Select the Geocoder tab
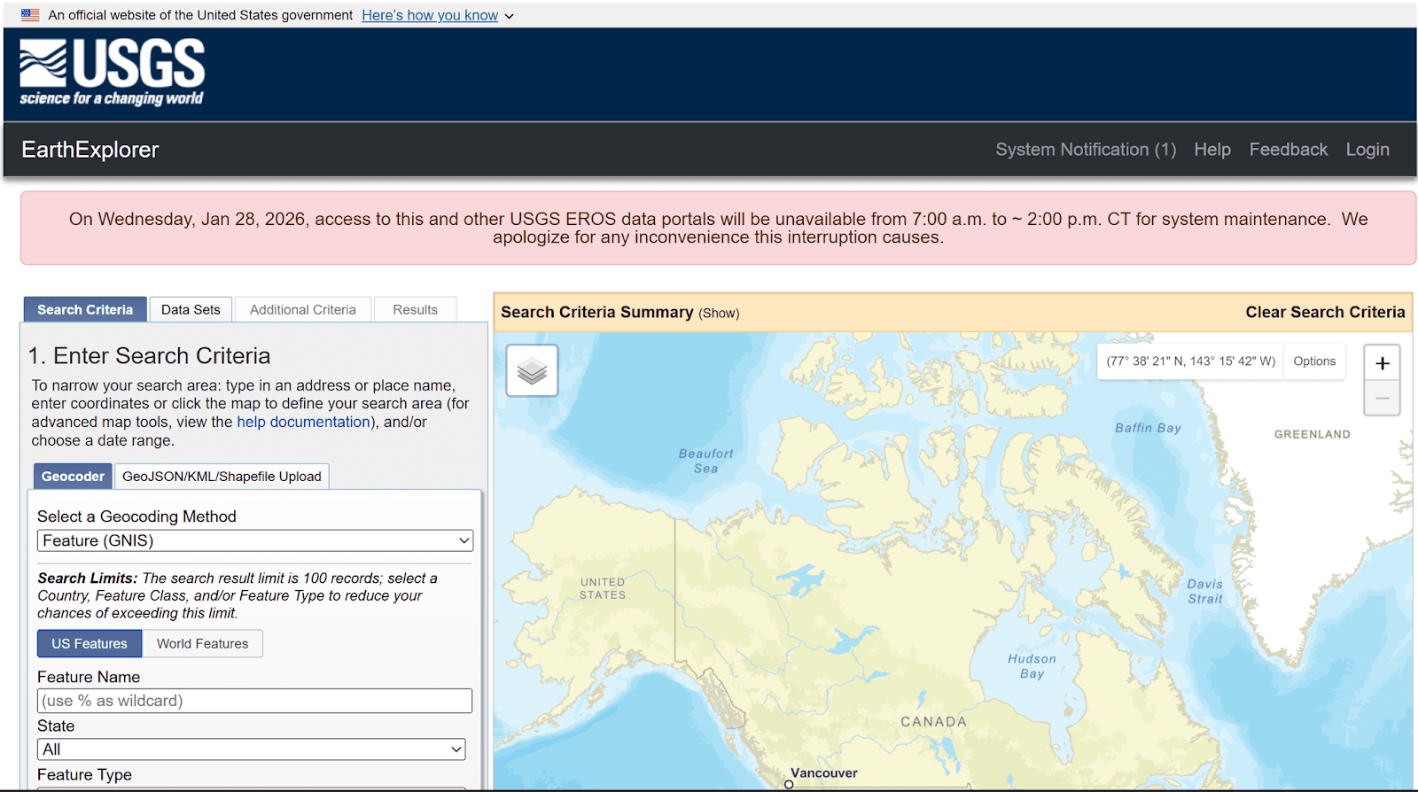Image resolution: width=1418 pixels, height=792 pixels. 73,476
